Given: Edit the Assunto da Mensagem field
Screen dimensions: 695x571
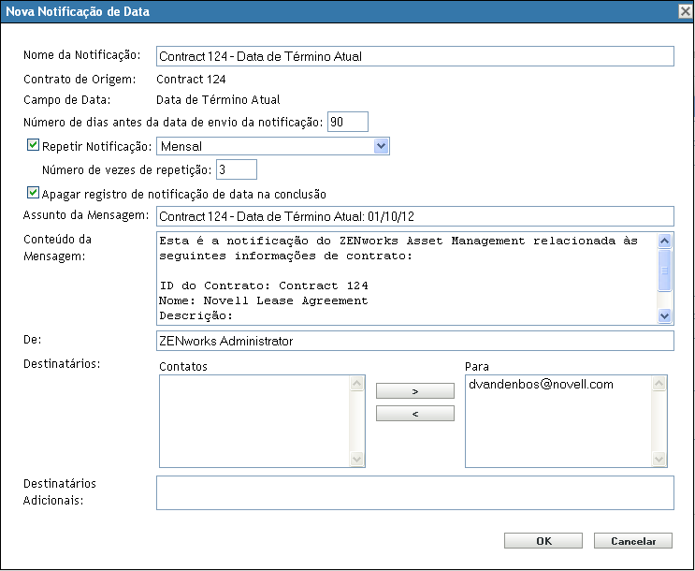Looking at the screenshot, I should tap(414, 217).
